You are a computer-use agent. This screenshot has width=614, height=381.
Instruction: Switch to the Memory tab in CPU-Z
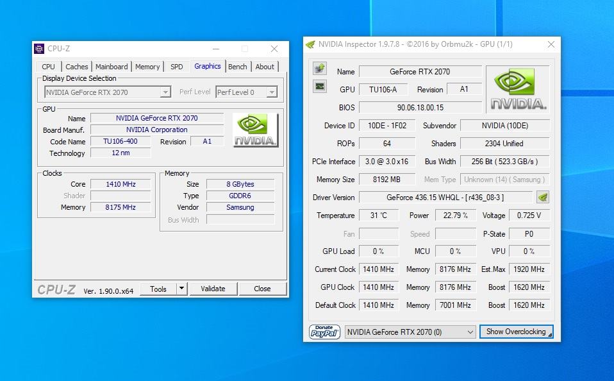point(147,67)
